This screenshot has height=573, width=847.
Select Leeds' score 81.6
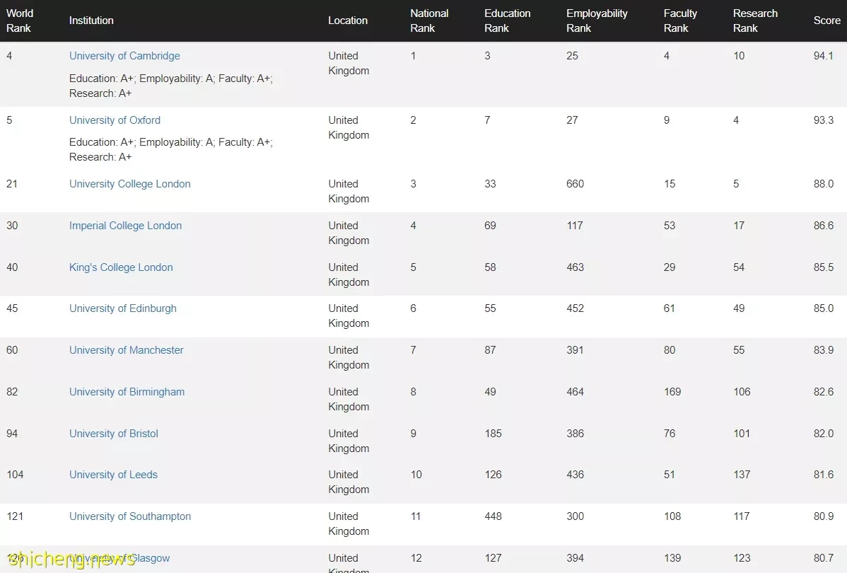pos(823,474)
